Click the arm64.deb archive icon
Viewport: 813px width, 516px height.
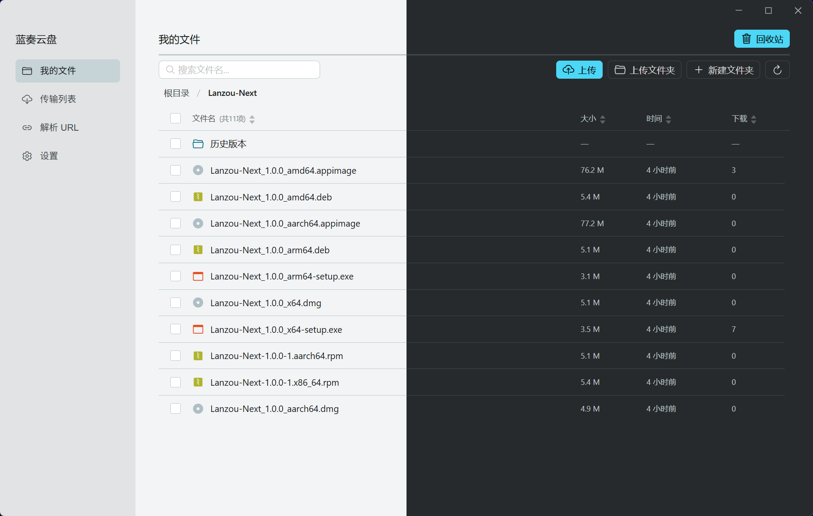(198, 250)
